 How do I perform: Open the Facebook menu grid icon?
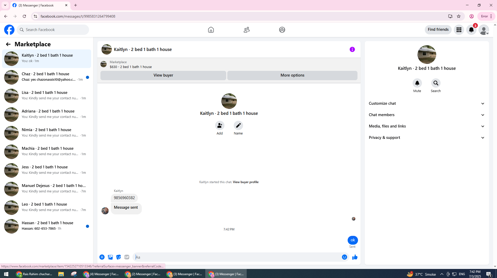(459, 30)
